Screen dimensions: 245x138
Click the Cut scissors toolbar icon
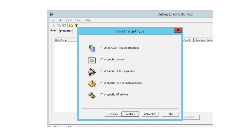(x=53, y=25)
